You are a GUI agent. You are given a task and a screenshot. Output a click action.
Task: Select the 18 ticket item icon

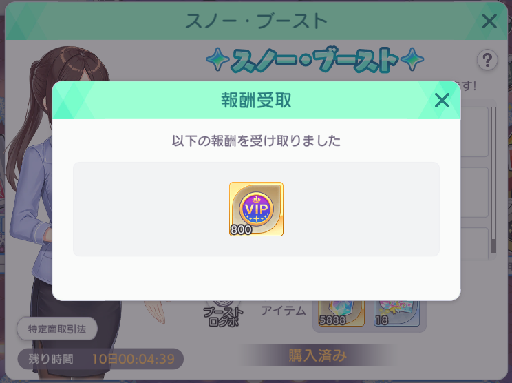(x=396, y=313)
